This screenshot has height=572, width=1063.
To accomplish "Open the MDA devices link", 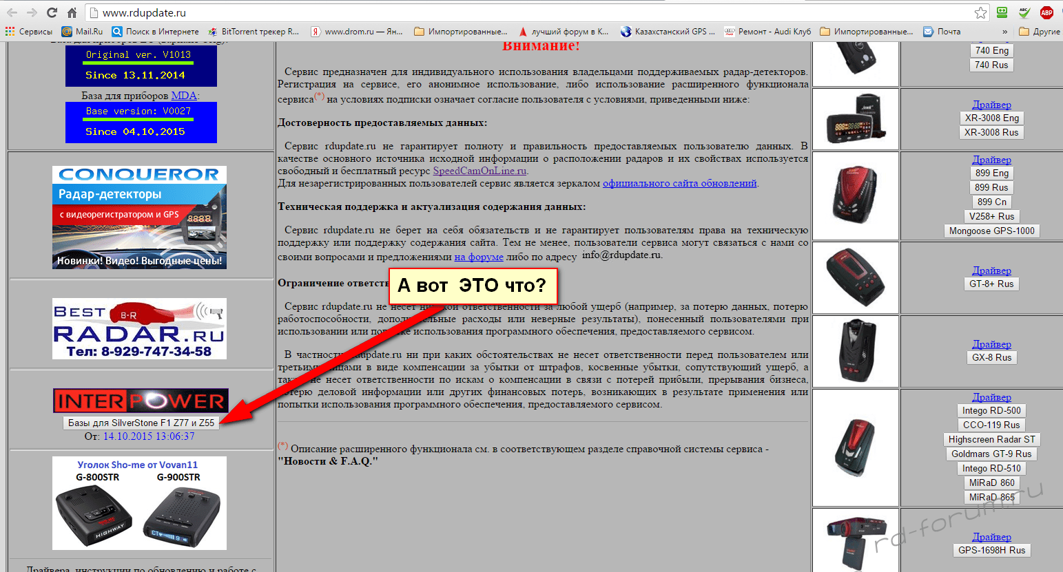I will (184, 96).
